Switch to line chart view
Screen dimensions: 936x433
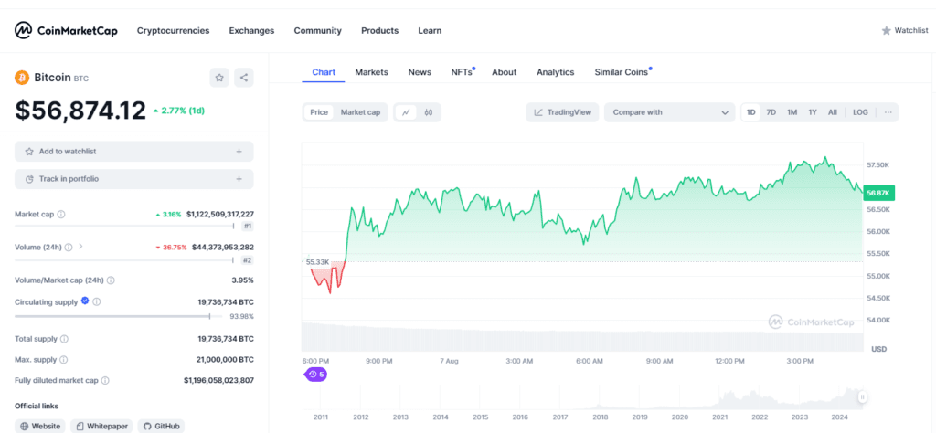tap(406, 112)
